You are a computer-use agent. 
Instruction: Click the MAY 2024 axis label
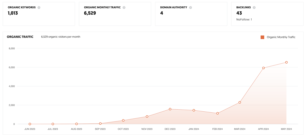tap(286, 129)
